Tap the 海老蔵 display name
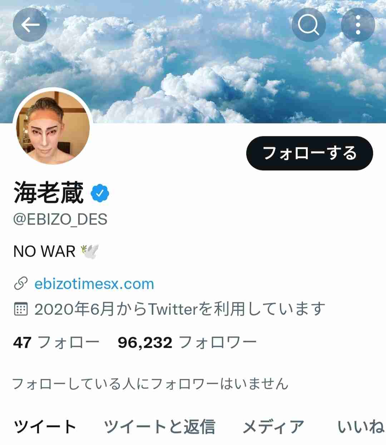 click(49, 193)
